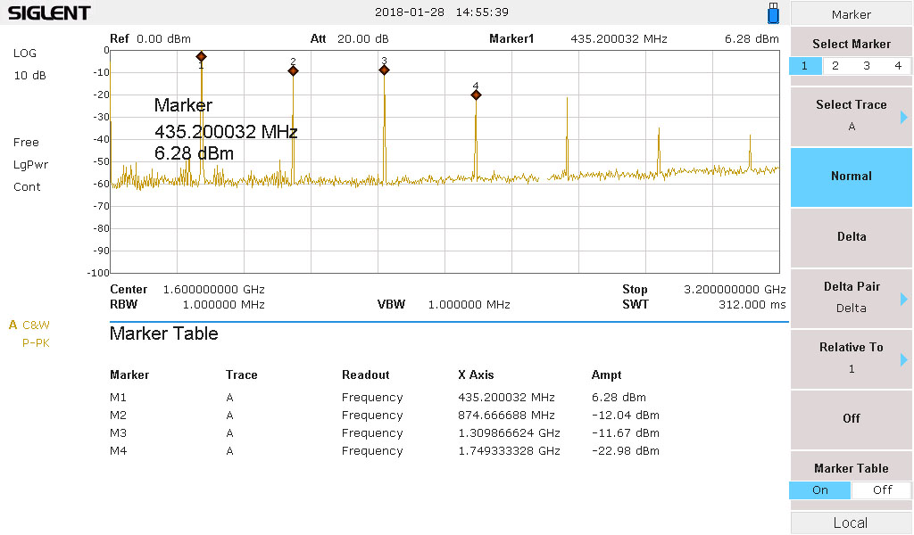The image size is (914, 535).
Task: Click the trace A C&W indicator
Action: pos(29,325)
